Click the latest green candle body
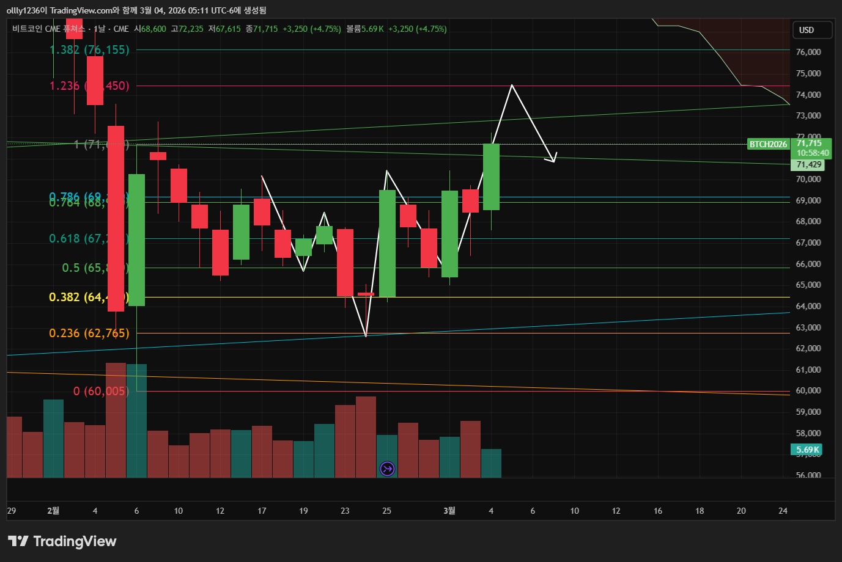The image size is (842, 562). click(491, 177)
